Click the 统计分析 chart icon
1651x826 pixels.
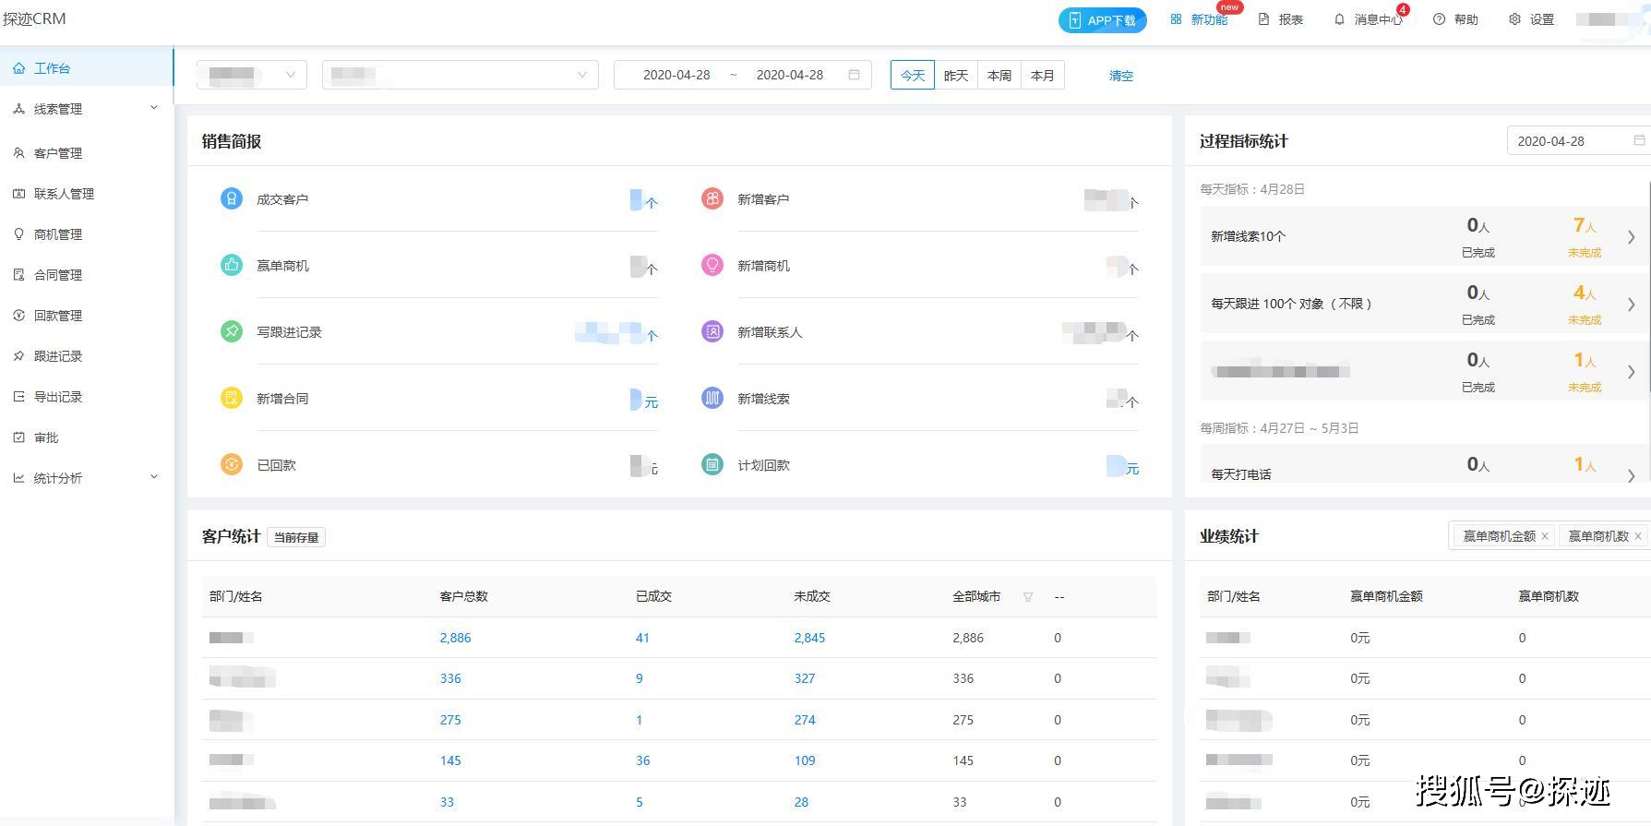coord(19,478)
